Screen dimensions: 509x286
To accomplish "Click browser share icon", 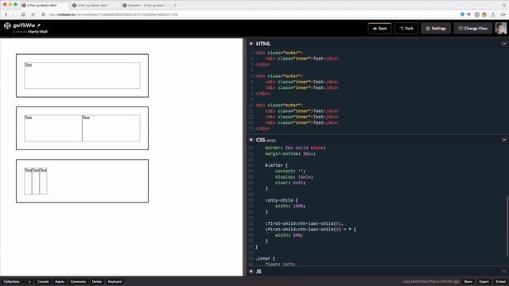I will pos(493,14).
